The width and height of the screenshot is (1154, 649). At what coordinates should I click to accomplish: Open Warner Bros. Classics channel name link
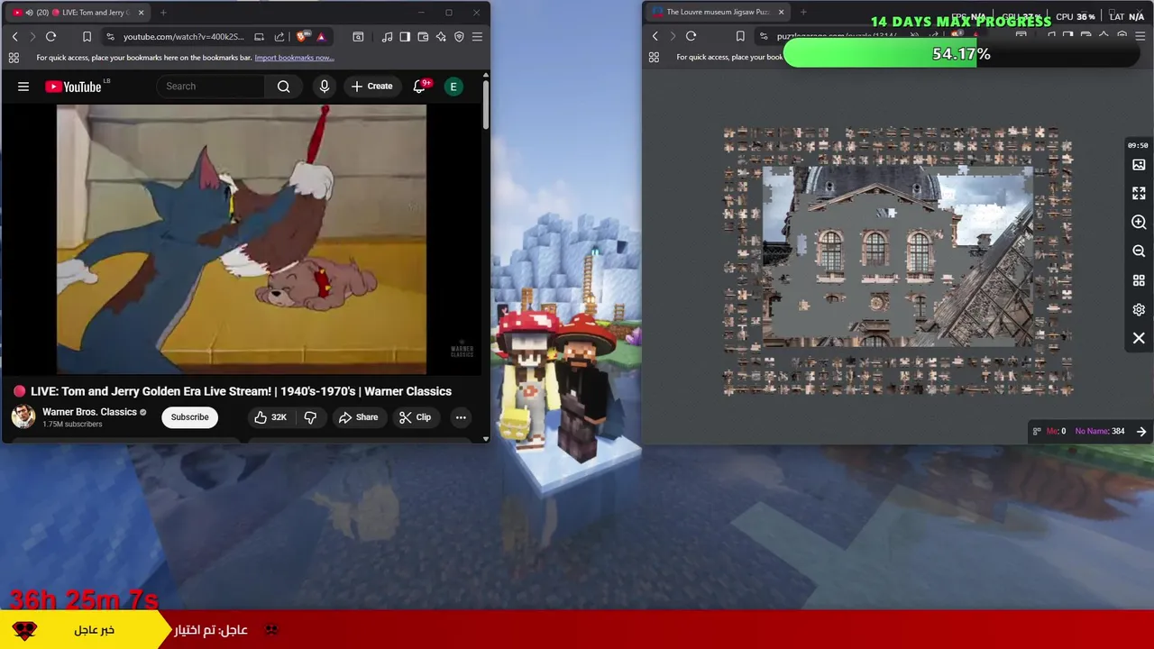(89, 412)
